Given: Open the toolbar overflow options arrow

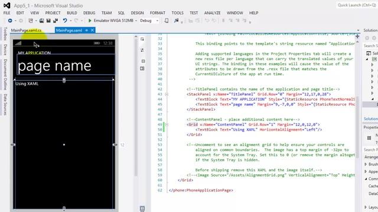Looking at the screenshot, I should (182, 22).
